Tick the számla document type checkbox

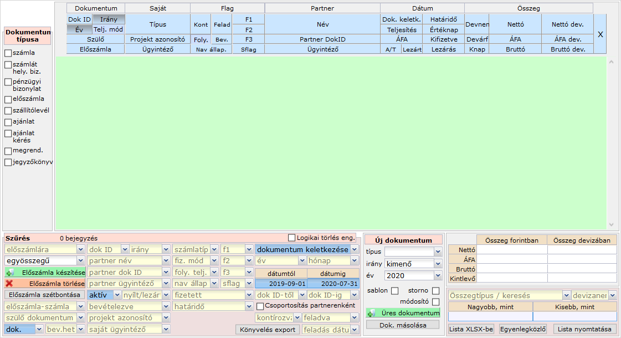pos(8,53)
